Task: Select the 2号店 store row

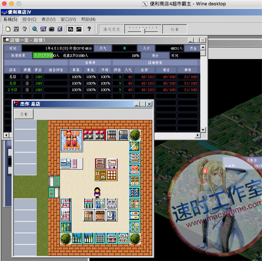Action: pyautogui.click(x=102, y=90)
